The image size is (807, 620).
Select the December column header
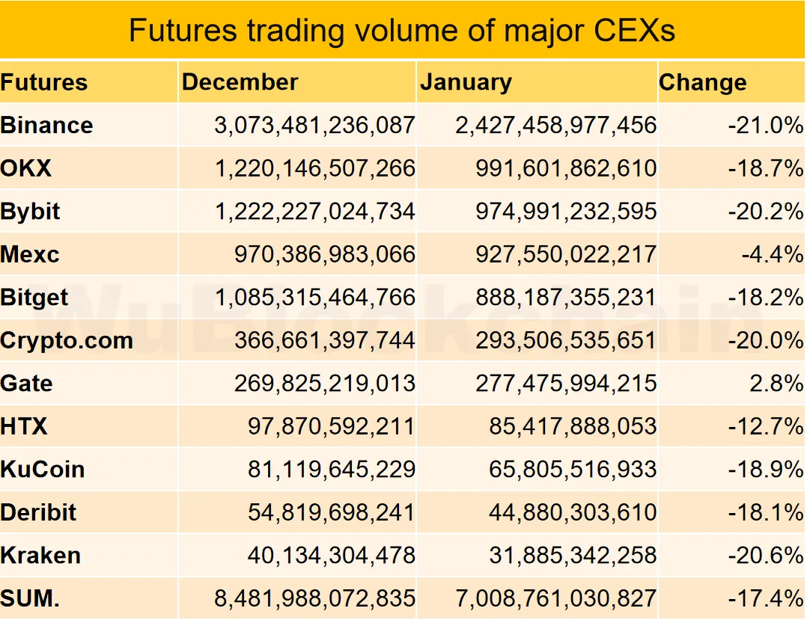(240, 82)
